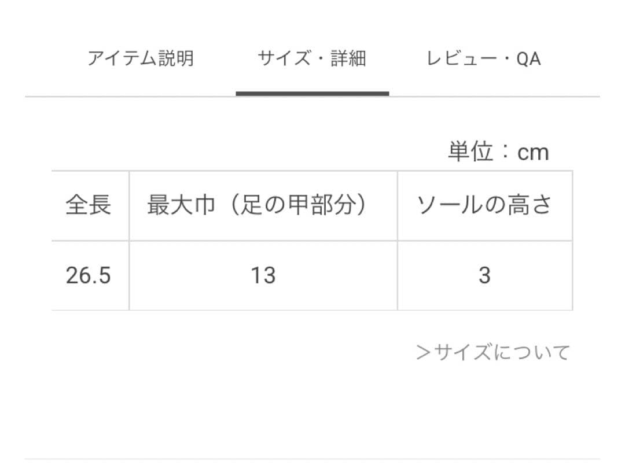Tap the word 説明 in the first tab
625x472 pixels.
point(176,58)
